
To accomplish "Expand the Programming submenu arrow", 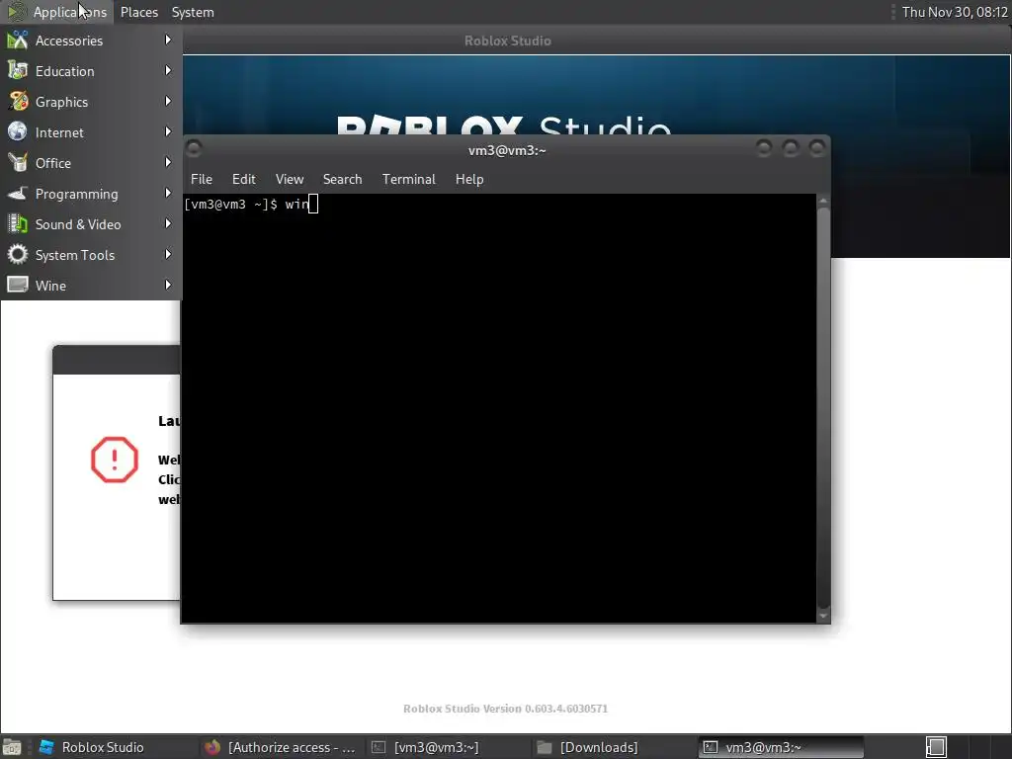I will coord(168,193).
